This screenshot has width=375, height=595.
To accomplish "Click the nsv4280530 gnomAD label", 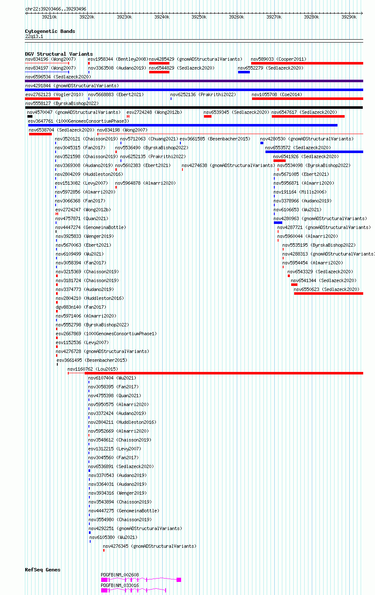I will point(307,139).
